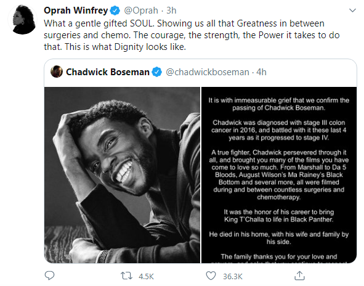
Task: Open the black statement text image
Action: pyautogui.click(x=279, y=175)
